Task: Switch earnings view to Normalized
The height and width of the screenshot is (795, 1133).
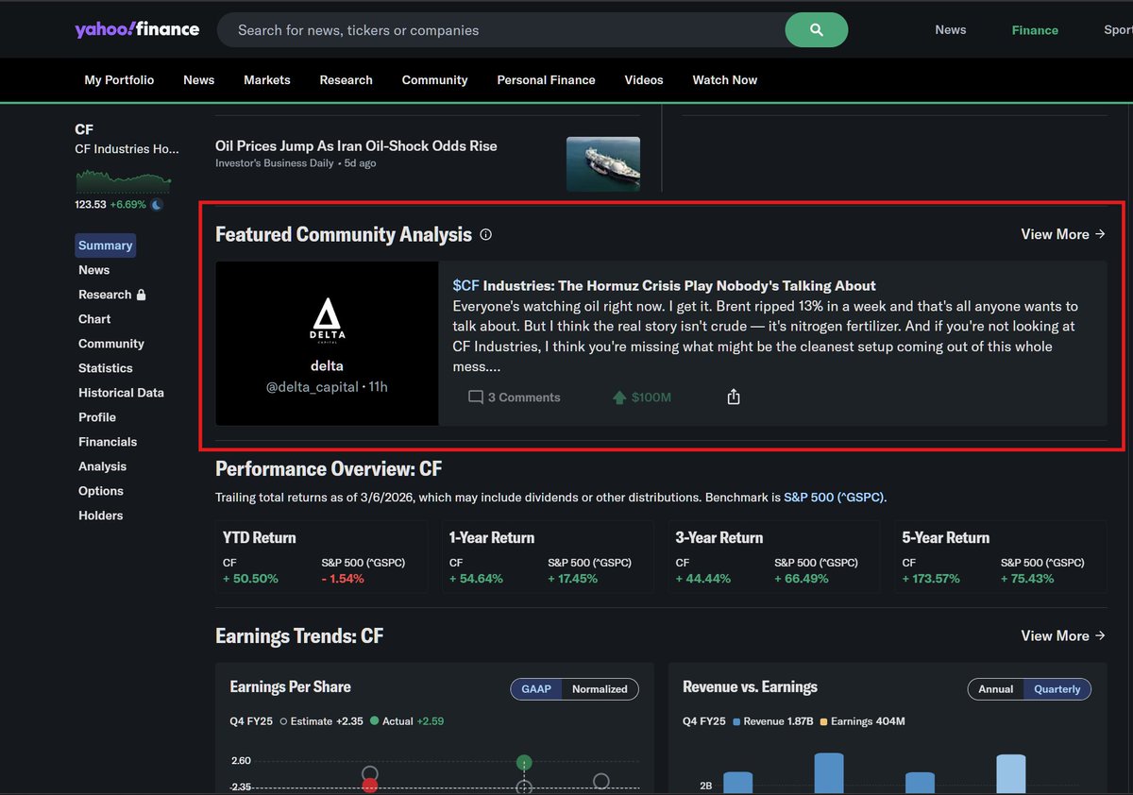Action: coord(600,689)
